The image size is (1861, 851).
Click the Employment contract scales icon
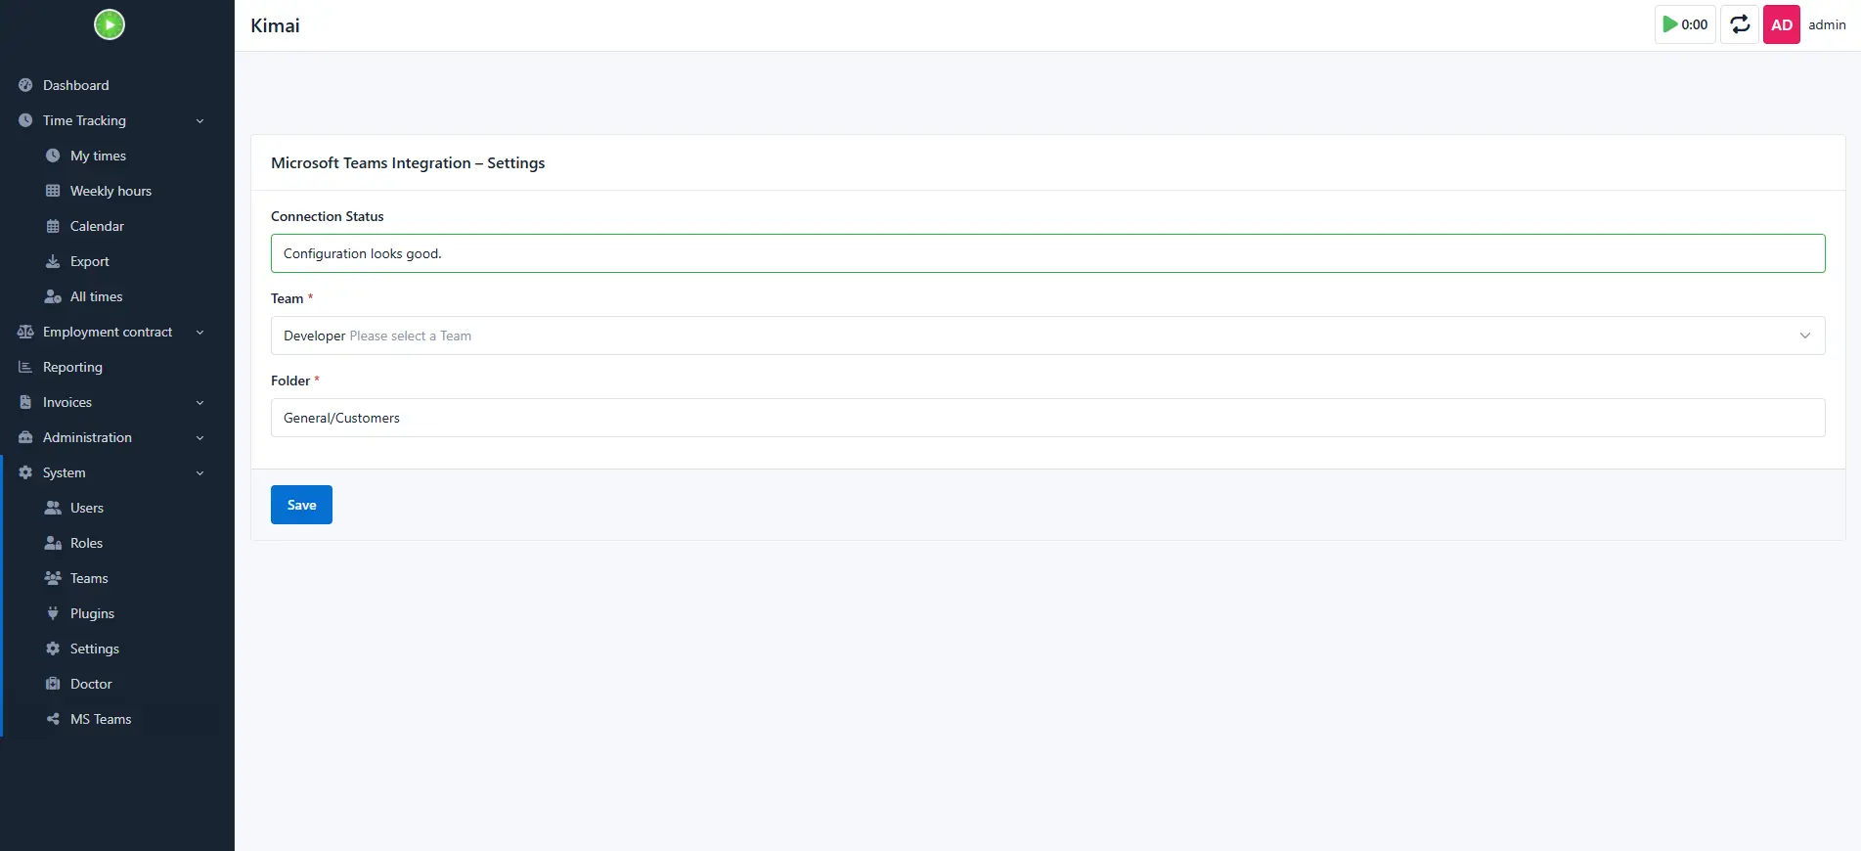(25, 332)
